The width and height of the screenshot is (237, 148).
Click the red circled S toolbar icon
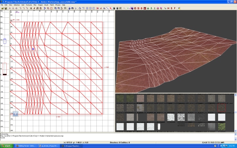[138, 8]
